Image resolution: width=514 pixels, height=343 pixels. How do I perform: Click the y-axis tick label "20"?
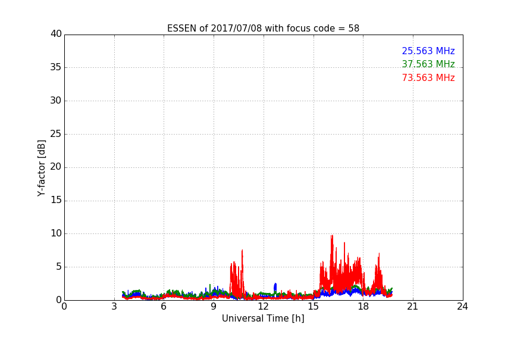(56, 167)
